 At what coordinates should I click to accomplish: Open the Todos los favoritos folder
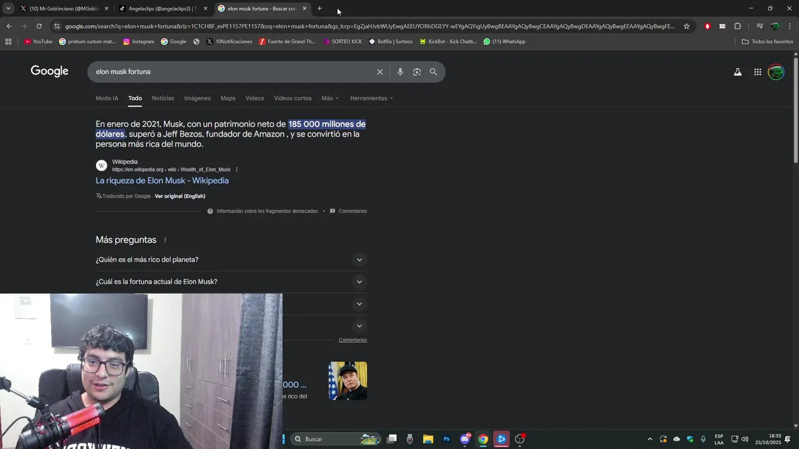pos(767,42)
